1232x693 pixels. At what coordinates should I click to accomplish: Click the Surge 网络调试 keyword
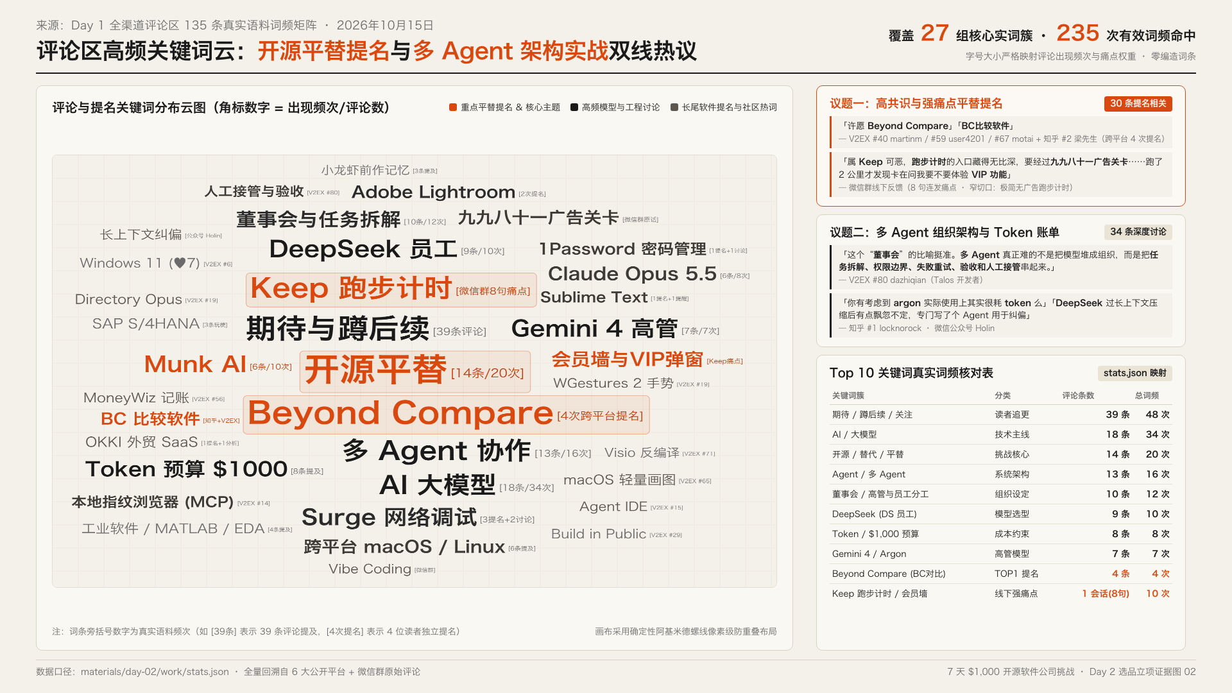[389, 517]
